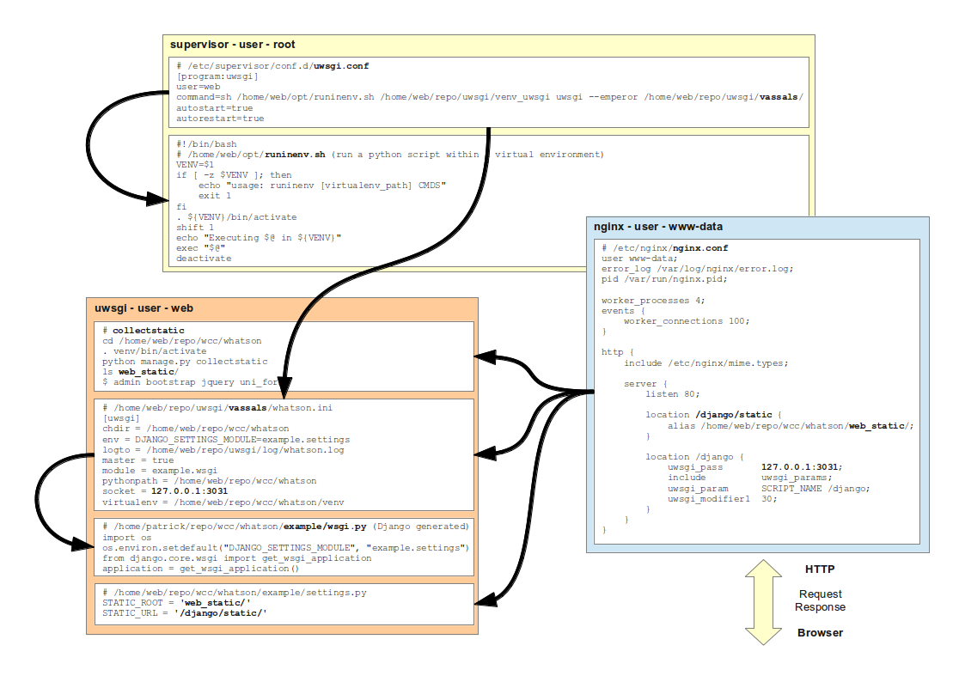Click the '. venv/bin/activate' line
Viewport: 965px width, 682px height.
(x=155, y=351)
